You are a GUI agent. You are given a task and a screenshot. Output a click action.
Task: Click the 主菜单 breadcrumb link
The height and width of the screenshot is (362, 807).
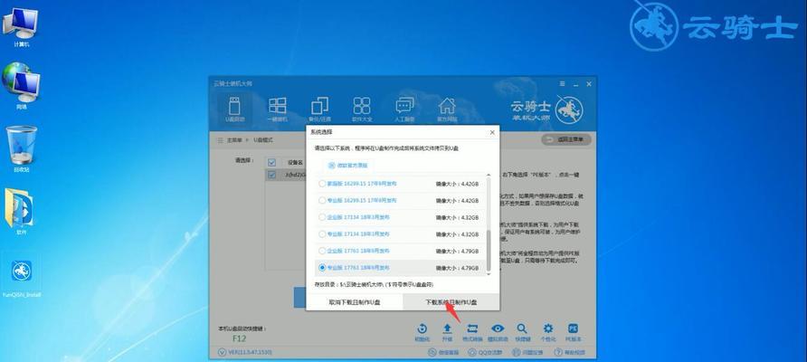(236, 139)
